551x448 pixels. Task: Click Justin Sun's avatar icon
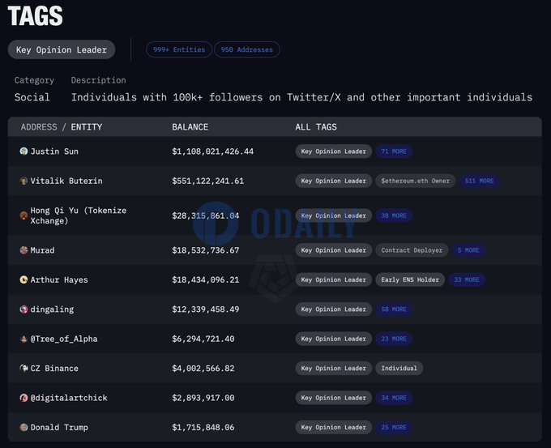pos(23,151)
